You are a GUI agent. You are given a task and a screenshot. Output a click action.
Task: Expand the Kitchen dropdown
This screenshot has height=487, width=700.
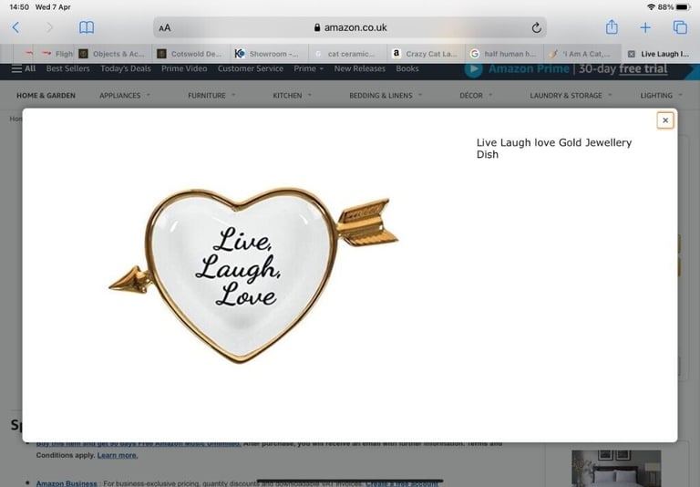click(x=292, y=96)
